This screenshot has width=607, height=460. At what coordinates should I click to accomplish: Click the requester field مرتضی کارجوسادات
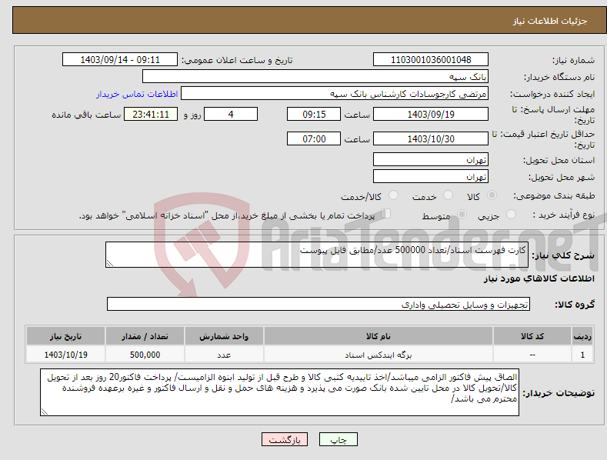(335, 94)
